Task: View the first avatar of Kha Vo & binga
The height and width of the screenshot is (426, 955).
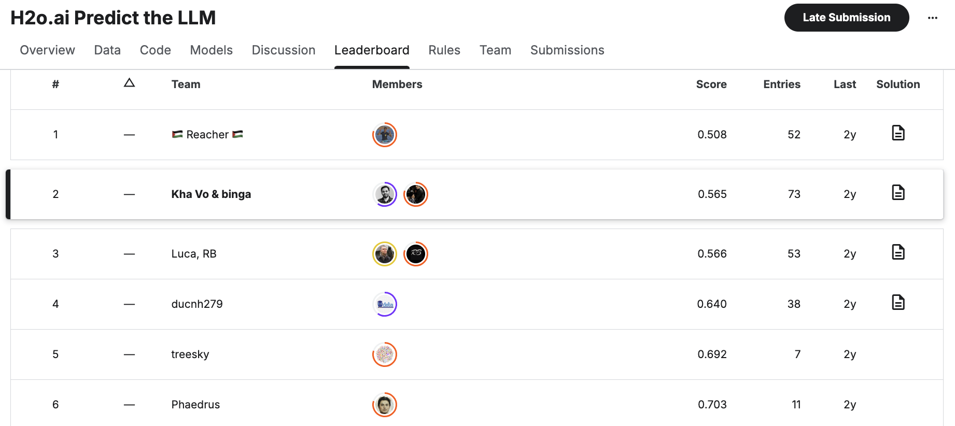Action: pos(385,194)
